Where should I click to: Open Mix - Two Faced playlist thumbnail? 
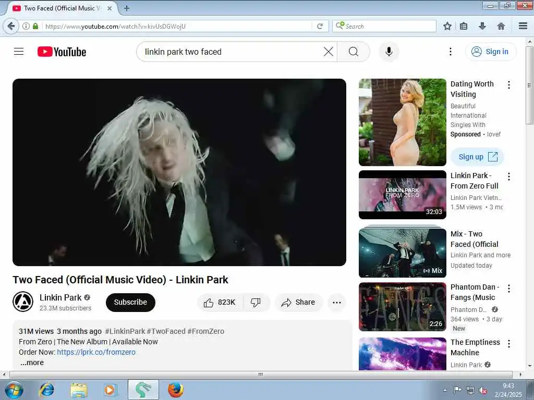pos(402,253)
